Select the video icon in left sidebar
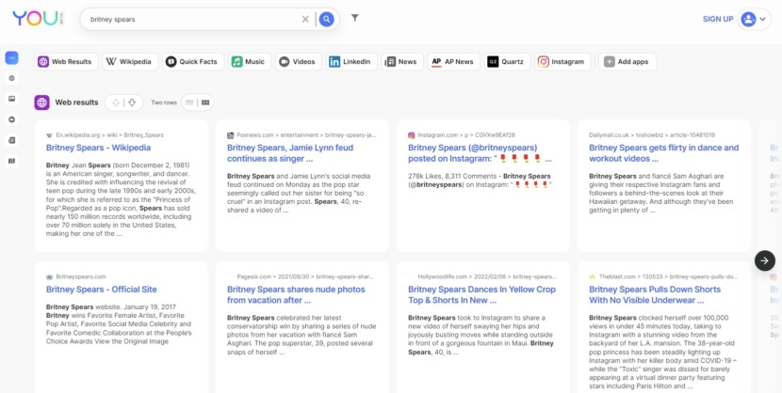The image size is (782, 393). (x=12, y=119)
